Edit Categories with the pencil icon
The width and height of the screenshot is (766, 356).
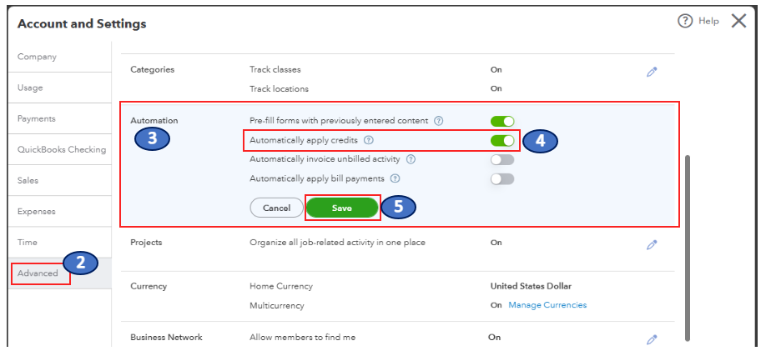point(652,72)
